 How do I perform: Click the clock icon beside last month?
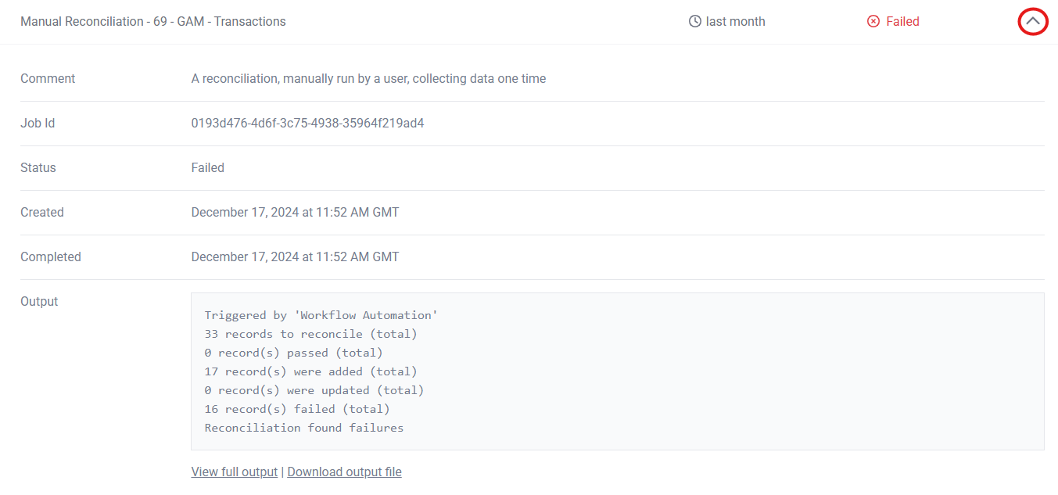click(x=694, y=22)
